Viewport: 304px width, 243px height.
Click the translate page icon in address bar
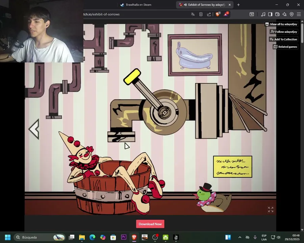[x=193, y=14]
